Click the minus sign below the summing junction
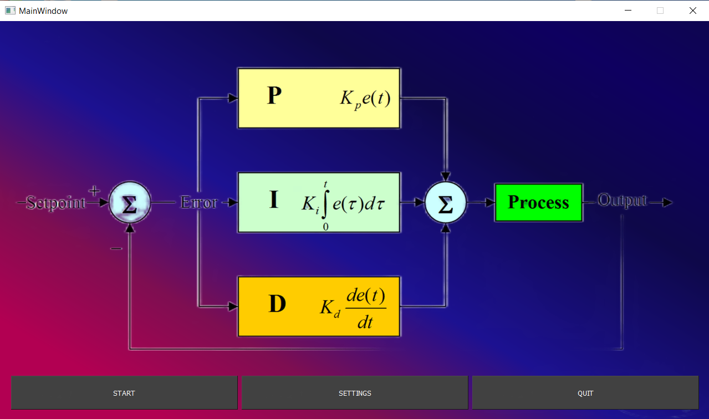709x419 pixels. [x=116, y=248]
